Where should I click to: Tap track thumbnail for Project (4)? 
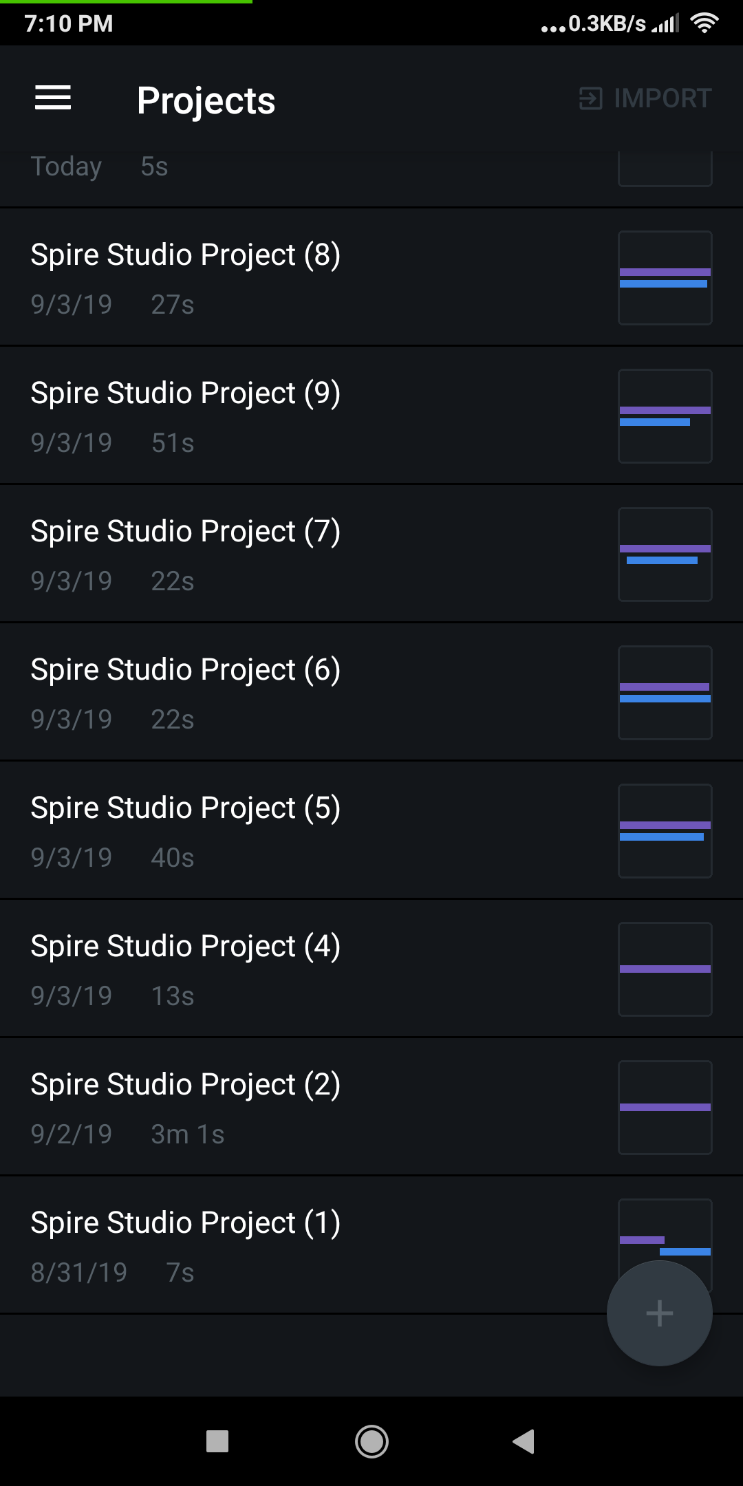click(x=665, y=969)
